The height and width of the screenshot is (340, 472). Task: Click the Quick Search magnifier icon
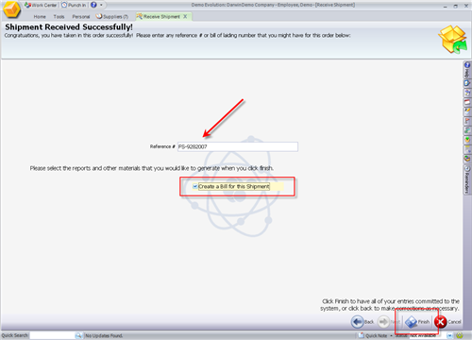(x=78, y=335)
